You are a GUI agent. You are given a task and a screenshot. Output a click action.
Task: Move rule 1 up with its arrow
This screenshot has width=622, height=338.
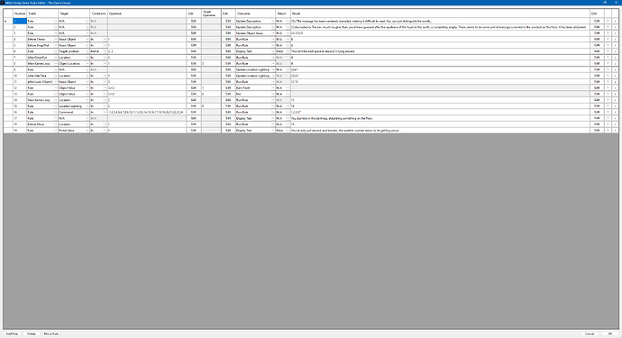pos(608,21)
